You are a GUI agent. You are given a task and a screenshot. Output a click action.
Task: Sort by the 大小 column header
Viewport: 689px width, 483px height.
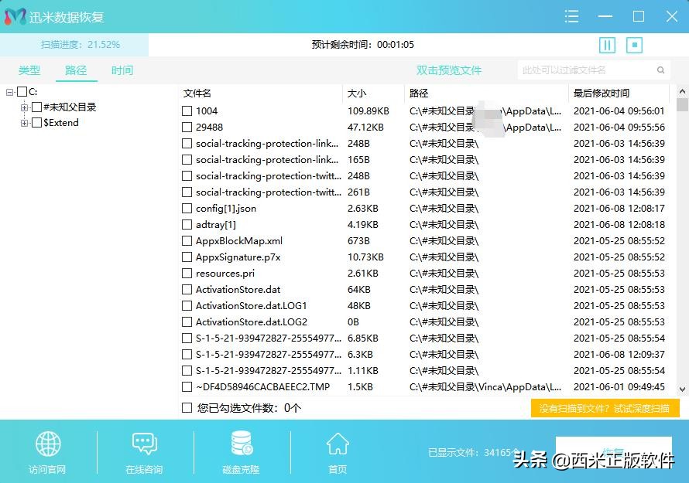click(x=357, y=93)
